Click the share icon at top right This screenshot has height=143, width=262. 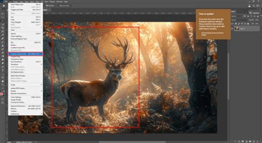(x=250, y=5)
